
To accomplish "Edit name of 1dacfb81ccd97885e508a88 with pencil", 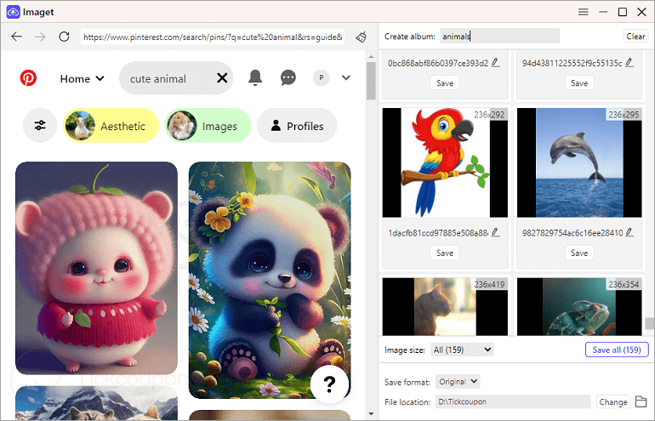I will 495,232.
